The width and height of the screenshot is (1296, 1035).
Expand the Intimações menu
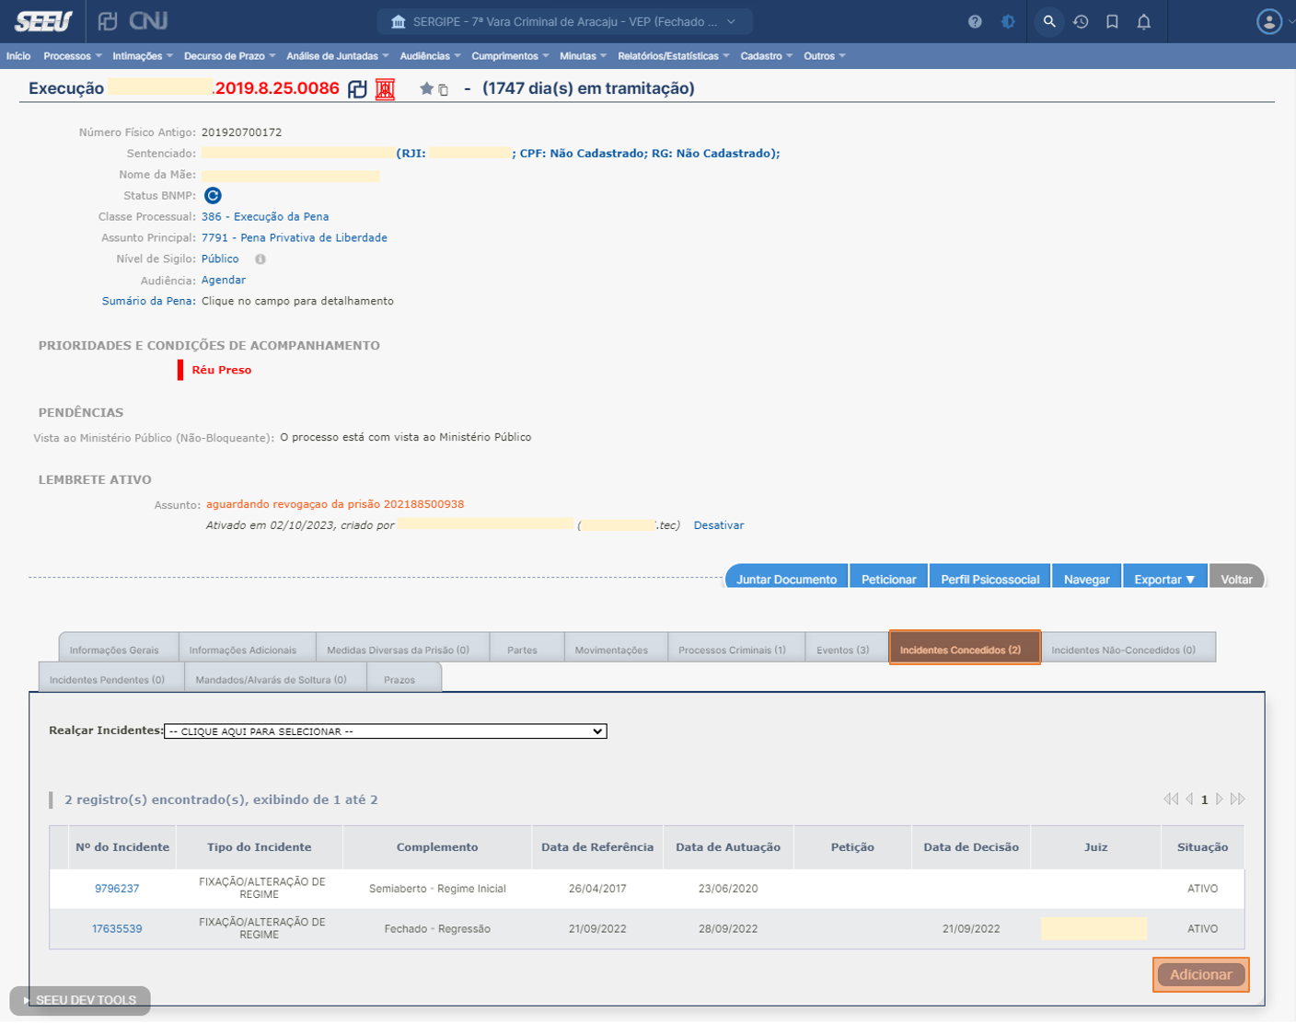click(x=143, y=56)
